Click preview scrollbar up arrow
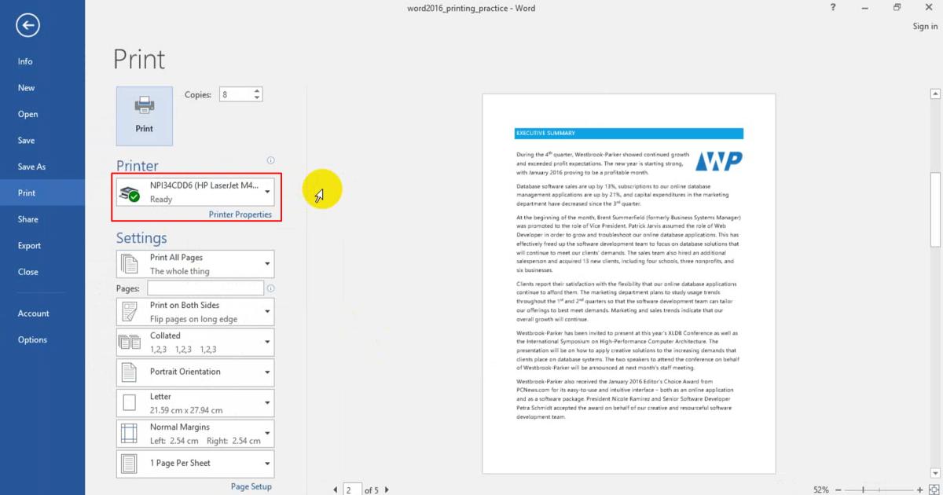 click(935, 93)
